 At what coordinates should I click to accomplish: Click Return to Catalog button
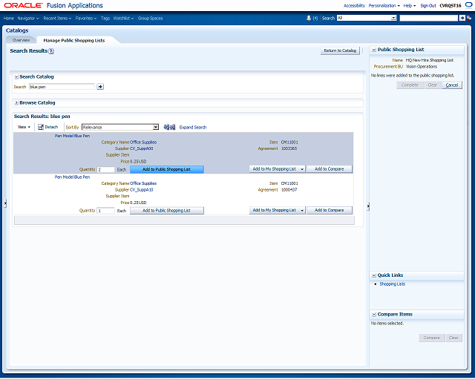tap(340, 50)
